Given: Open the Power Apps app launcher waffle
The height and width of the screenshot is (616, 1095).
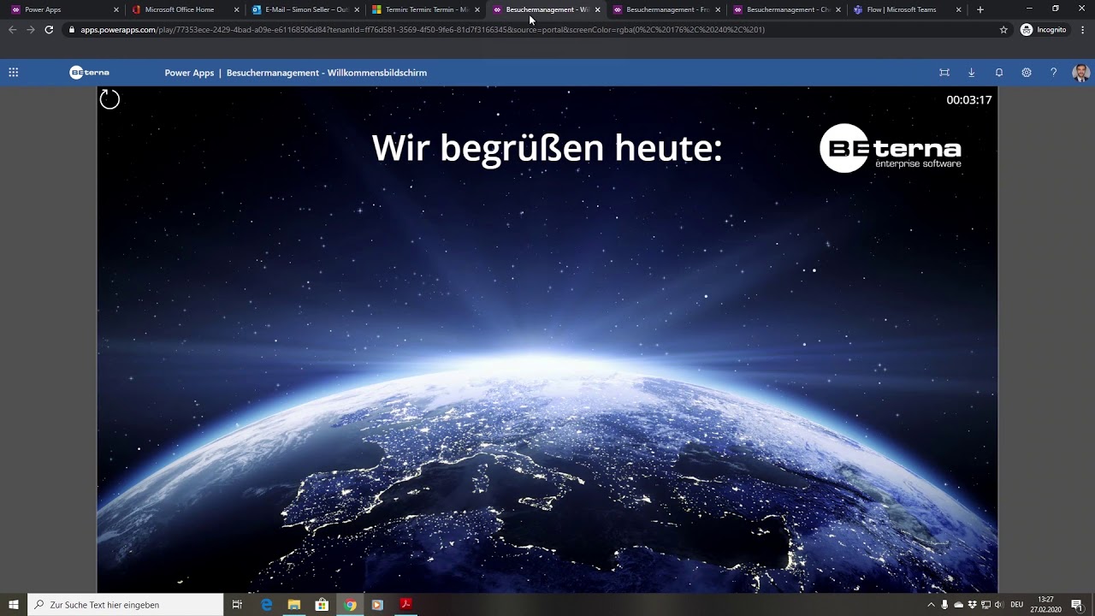Looking at the screenshot, I should coord(14,73).
